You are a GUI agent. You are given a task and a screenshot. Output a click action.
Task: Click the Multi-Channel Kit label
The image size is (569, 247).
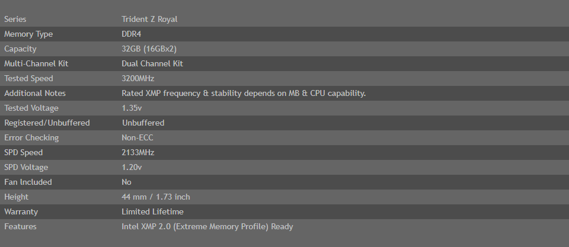[36, 64]
